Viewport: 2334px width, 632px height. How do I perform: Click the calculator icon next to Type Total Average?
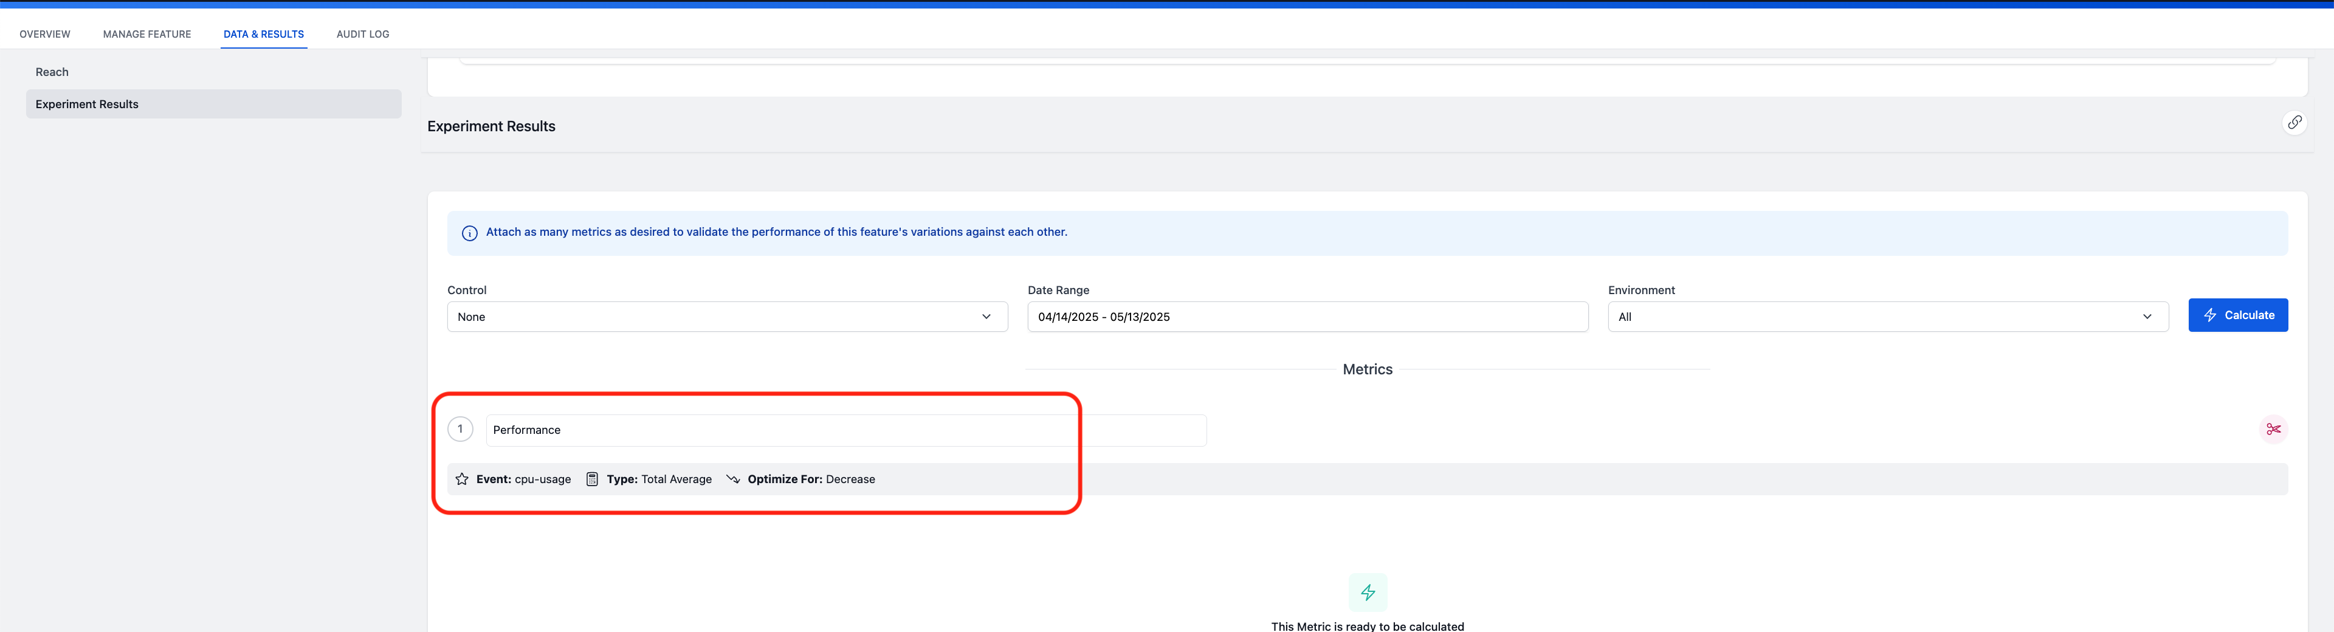pos(593,479)
